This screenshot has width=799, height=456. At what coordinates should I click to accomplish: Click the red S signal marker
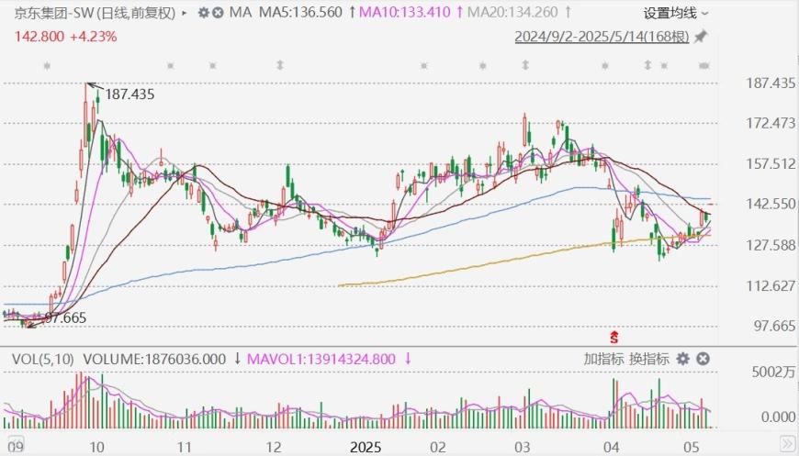coord(614,338)
